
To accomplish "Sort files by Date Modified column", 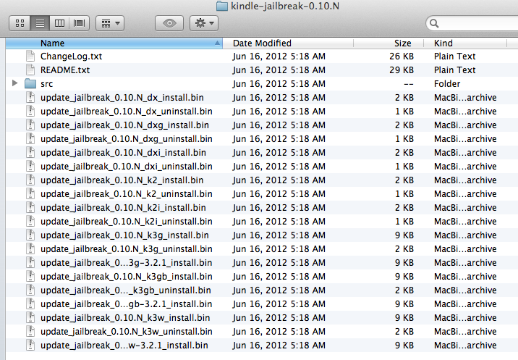I will tap(288, 43).
